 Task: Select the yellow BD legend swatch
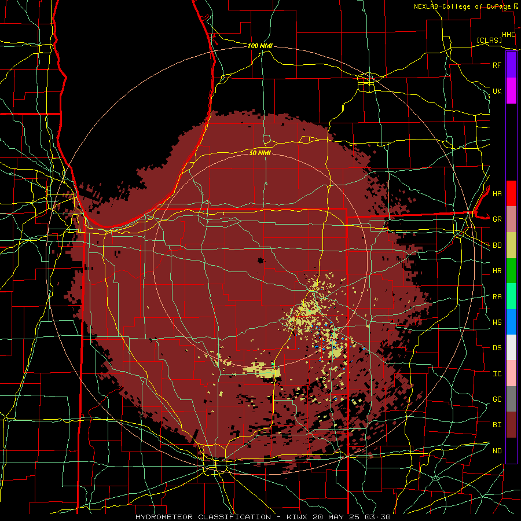511,245
